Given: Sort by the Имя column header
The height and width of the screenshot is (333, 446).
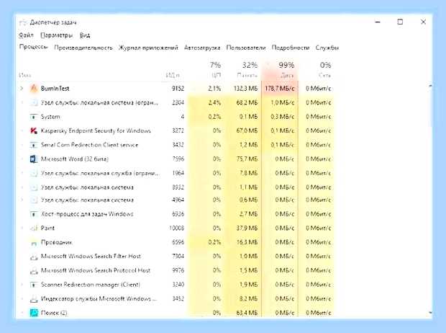Looking at the screenshot, I should (25, 75).
